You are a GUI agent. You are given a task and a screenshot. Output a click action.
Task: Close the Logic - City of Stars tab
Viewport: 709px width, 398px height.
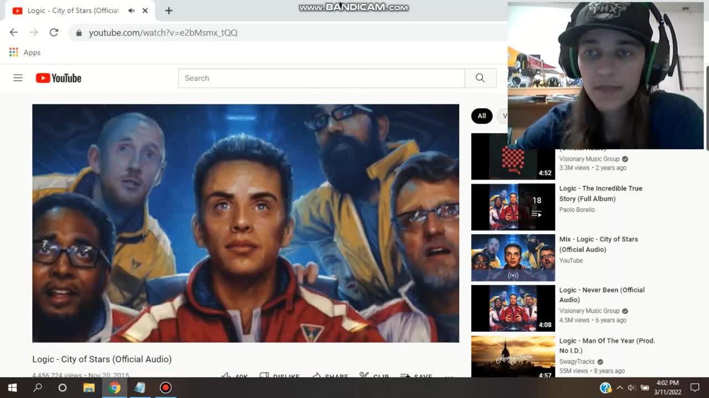click(145, 11)
